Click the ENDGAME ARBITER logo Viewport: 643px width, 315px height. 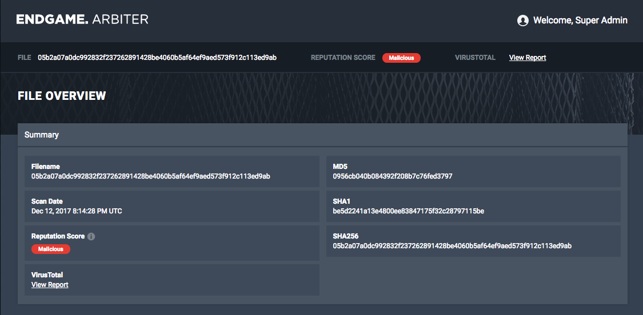coord(82,19)
